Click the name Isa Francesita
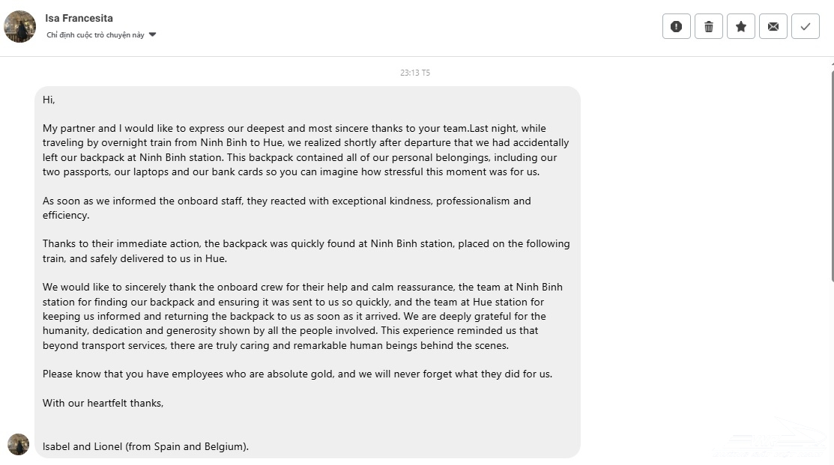 coord(79,18)
